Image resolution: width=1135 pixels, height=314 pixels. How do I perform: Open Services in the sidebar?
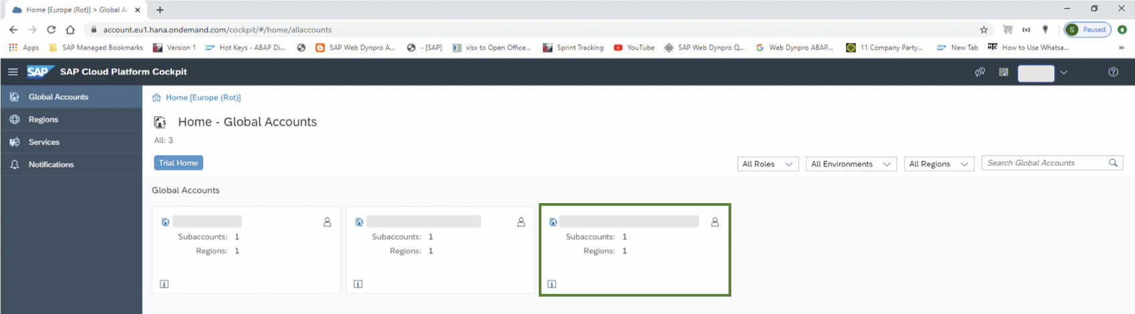pos(71,142)
